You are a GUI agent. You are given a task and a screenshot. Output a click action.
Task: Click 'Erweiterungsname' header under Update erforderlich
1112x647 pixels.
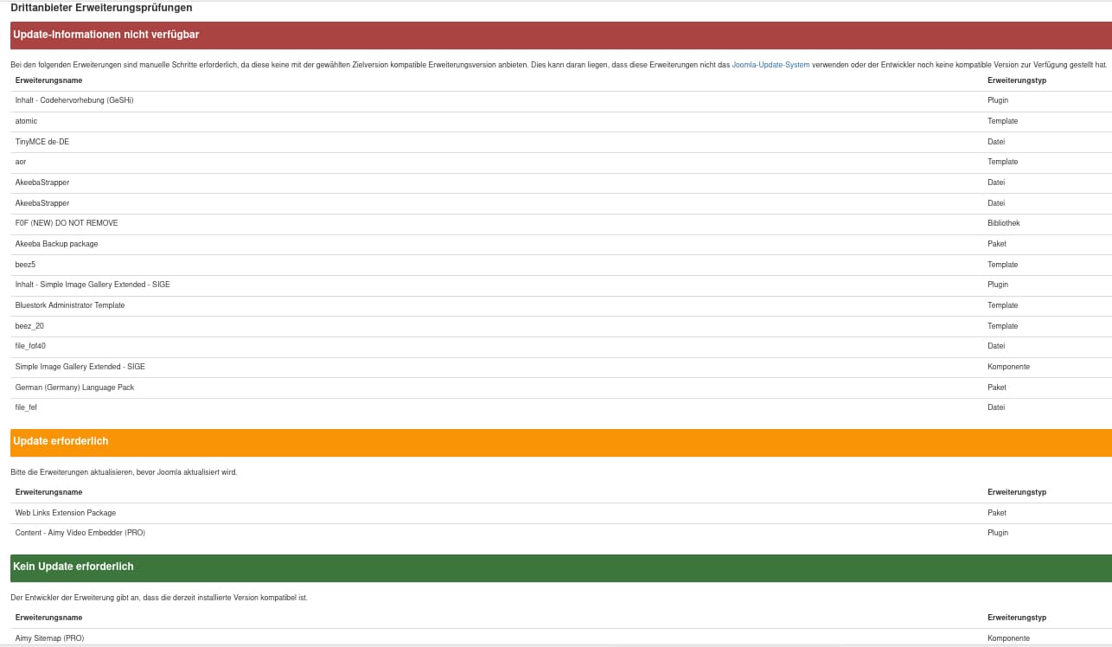pyautogui.click(x=48, y=492)
